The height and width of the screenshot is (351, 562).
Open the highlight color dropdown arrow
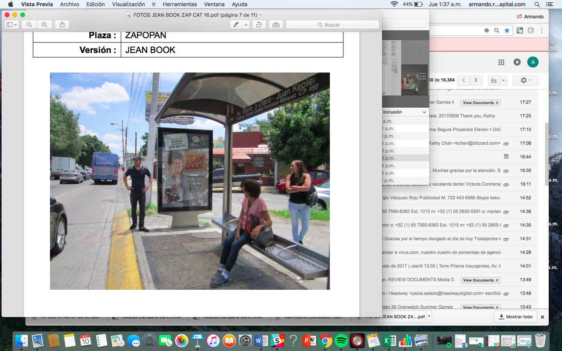tap(246, 25)
